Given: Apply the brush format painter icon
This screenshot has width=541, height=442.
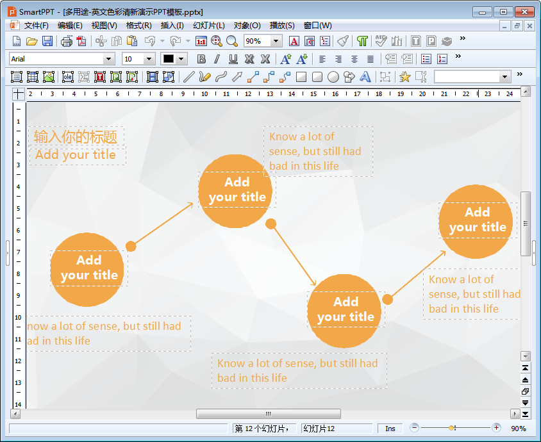Looking at the screenshot, I should [x=343, y=42].
